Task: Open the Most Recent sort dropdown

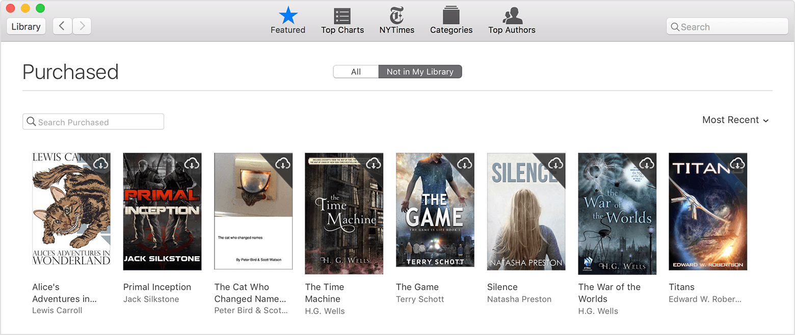Action: 735,120
